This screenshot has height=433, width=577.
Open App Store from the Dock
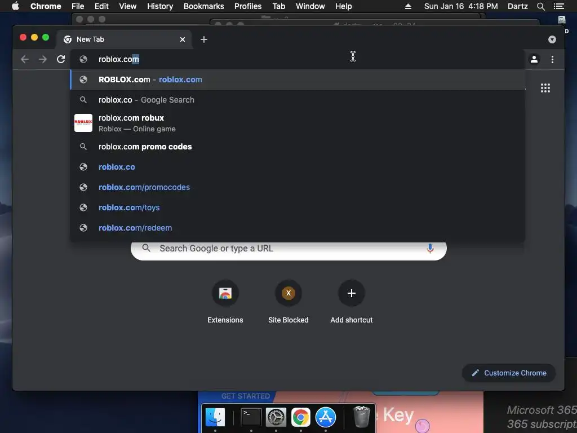tap(326, 417)
